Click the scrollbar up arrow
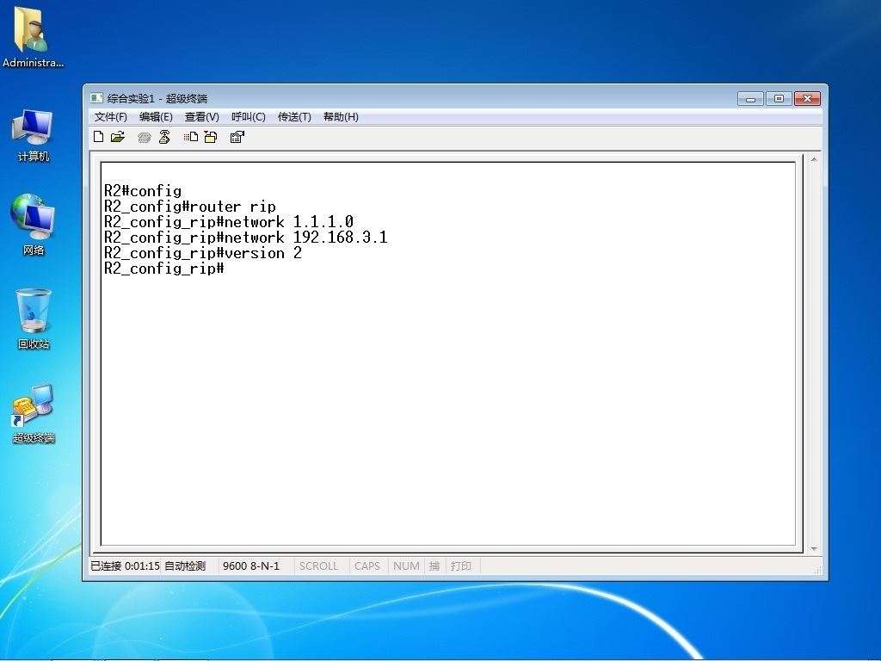 [814, 159]
